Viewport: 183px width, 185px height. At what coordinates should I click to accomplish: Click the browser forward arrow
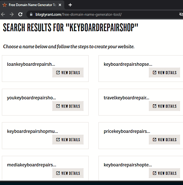(12, 14)
